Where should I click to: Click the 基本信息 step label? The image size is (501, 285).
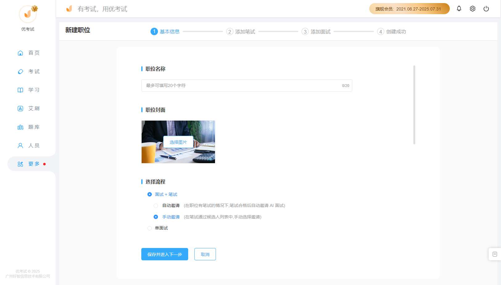[x=170, y=31]
